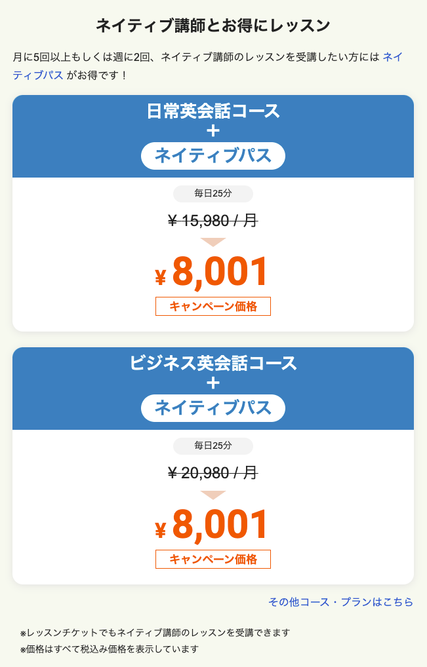Select the 日常英会話コース card header

pyautogui.click(x=213, y=136)
